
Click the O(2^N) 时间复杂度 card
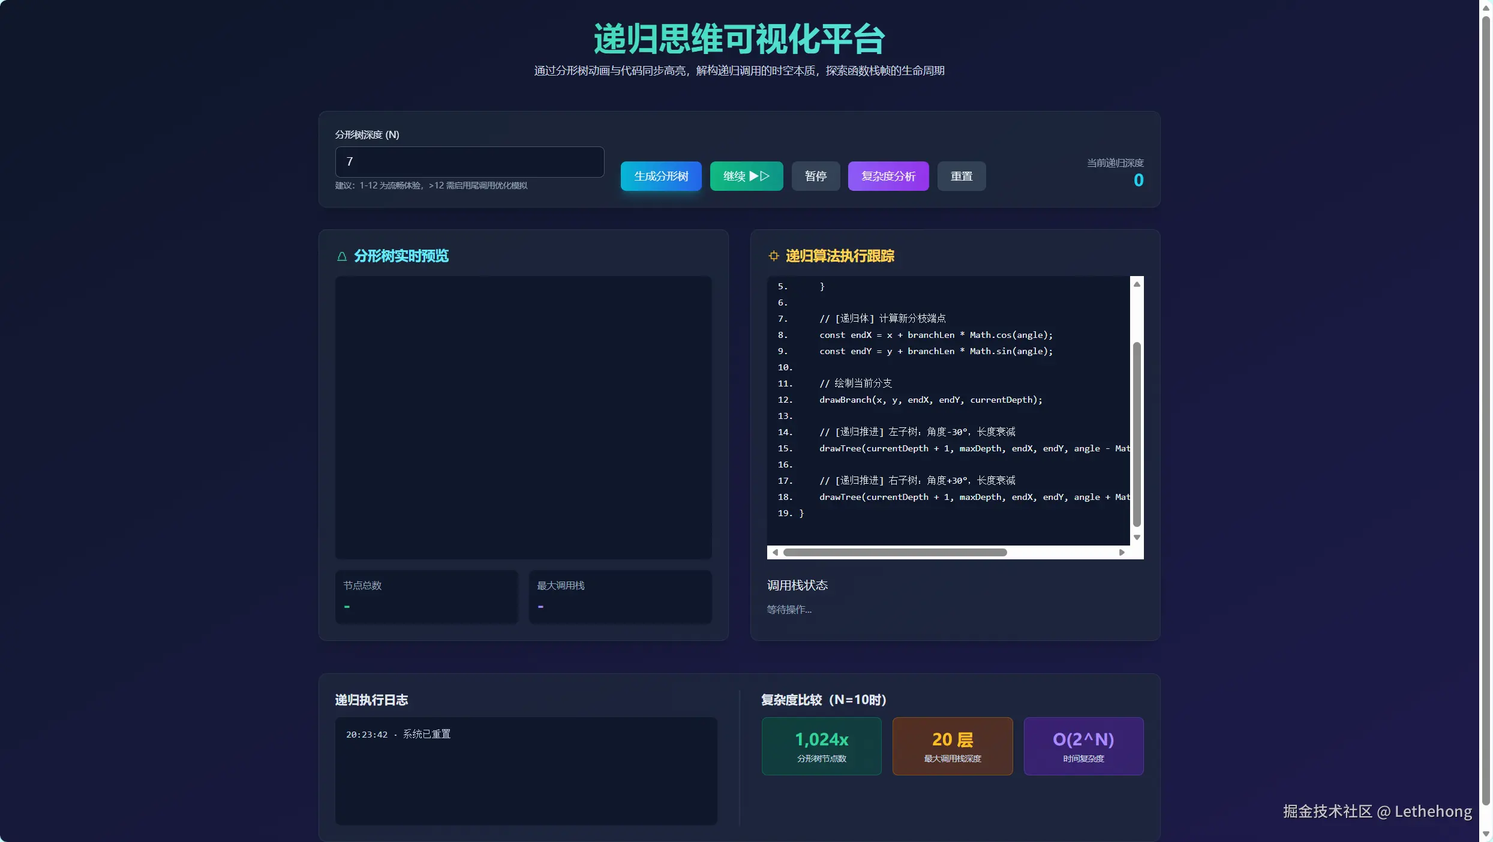[x=1083, y=746]
